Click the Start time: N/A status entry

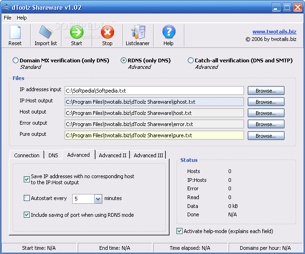pos(39,248)
